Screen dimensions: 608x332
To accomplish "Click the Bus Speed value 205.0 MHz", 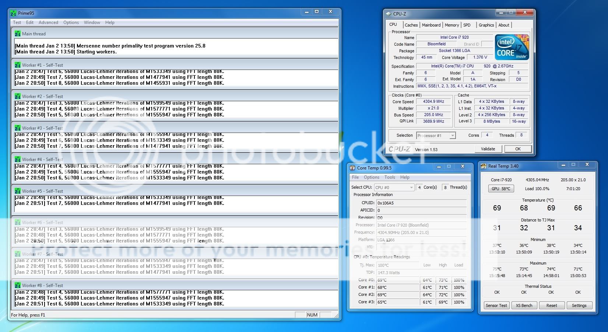I will click(x=433, y=115).
